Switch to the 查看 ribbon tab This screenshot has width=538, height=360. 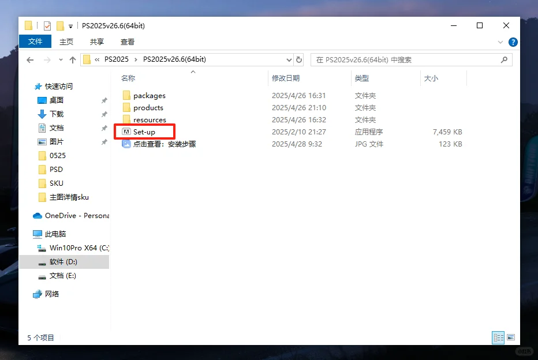click(127, 42)
